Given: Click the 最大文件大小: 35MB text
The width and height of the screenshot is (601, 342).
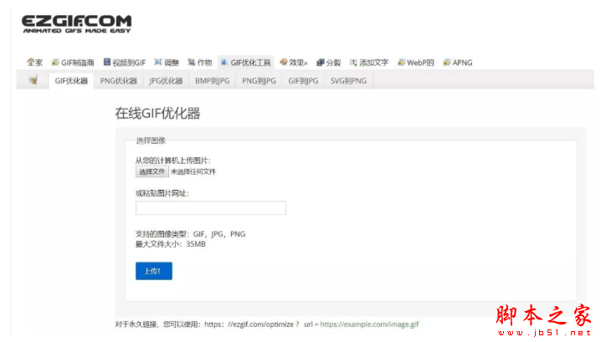Looking at the screenshot, I should 171,244.
